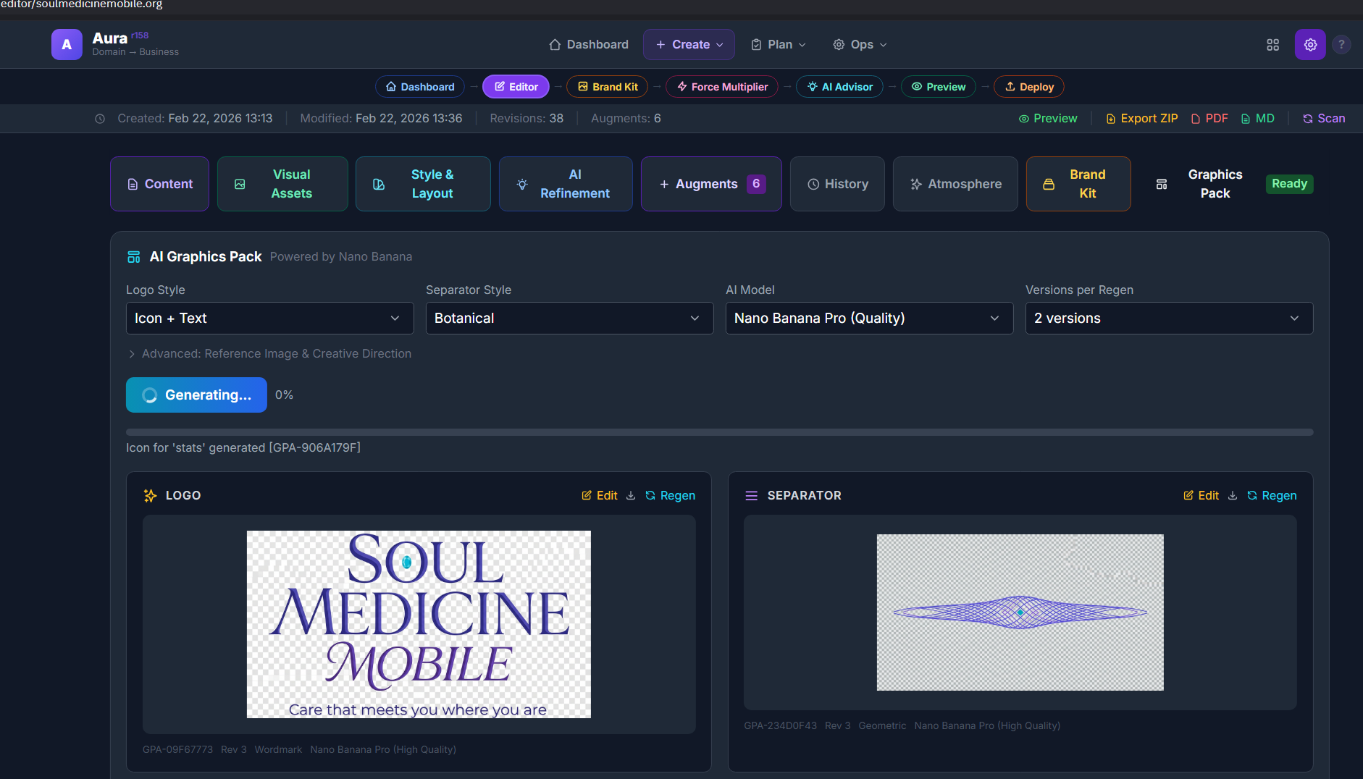Image resolution: width=1363 pixels, height=779 pixels.
Task: Open the Create menu
Action: point(689,45)
